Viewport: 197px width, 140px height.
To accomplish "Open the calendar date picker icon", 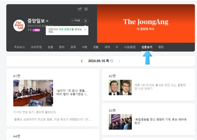I will tap(111, 61).
